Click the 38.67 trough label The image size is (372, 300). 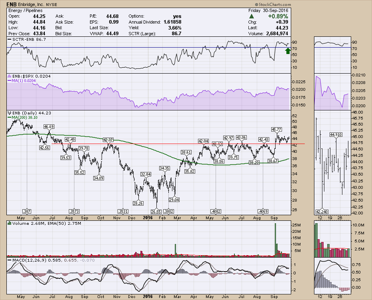pos(272,161)
